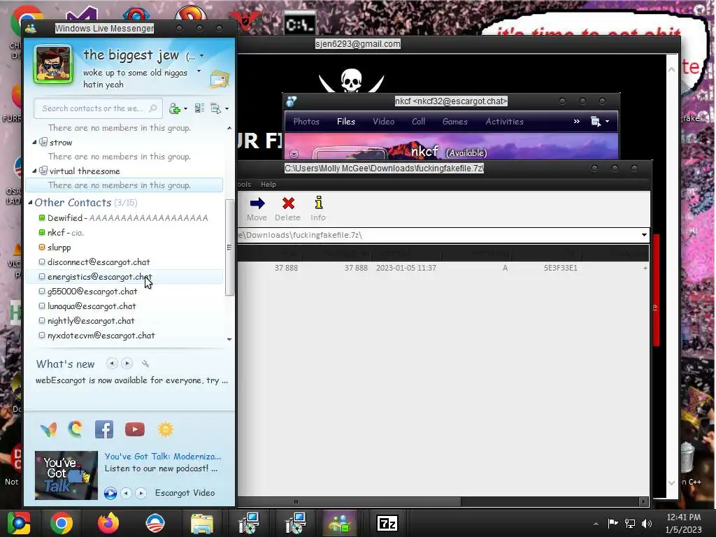
Task: Click the contact list scrollbar up arrow
Action: coord(229,129)
